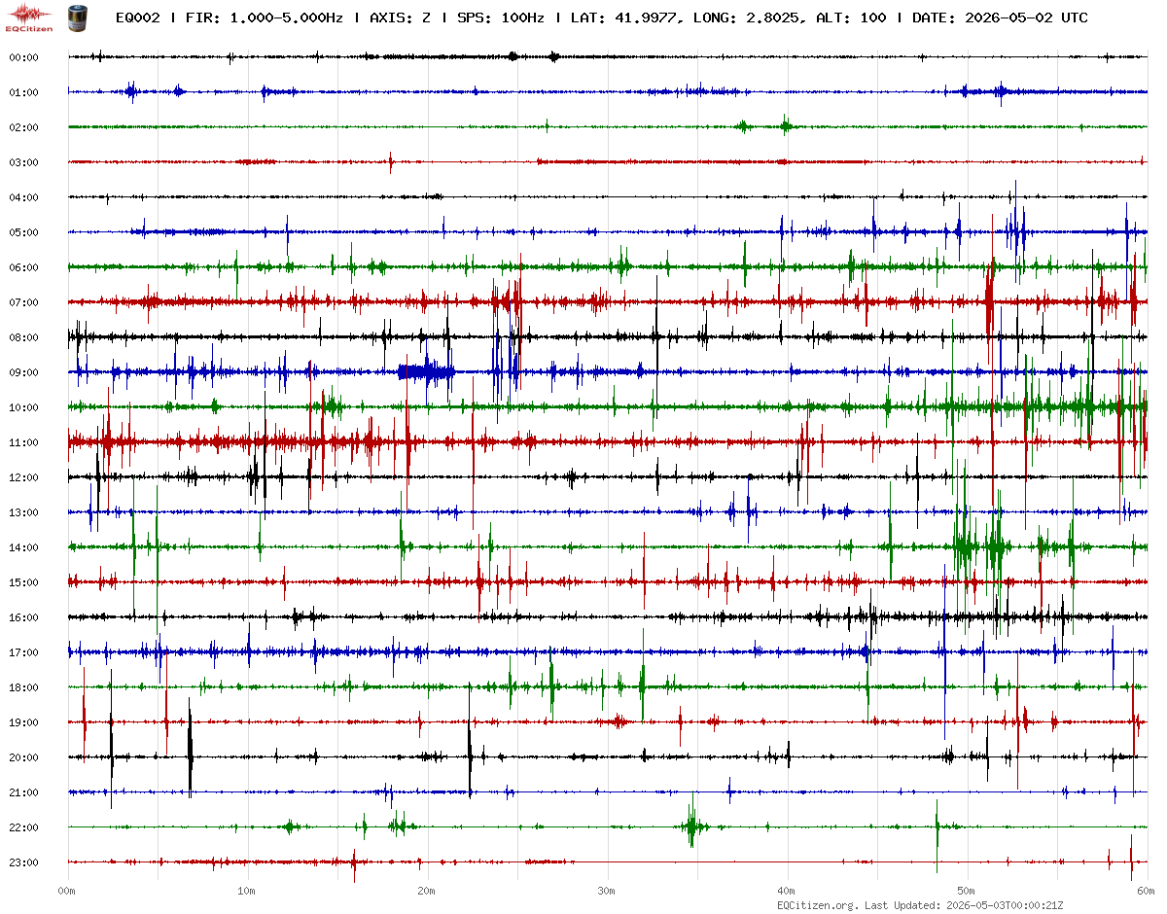Click the EQCitizen logo icon

[29, 18]
